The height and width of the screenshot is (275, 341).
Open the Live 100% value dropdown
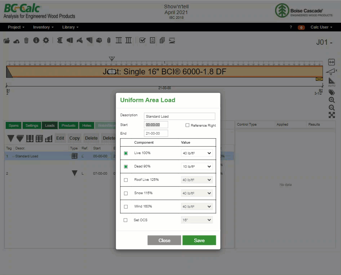click(x=197, y=153)
